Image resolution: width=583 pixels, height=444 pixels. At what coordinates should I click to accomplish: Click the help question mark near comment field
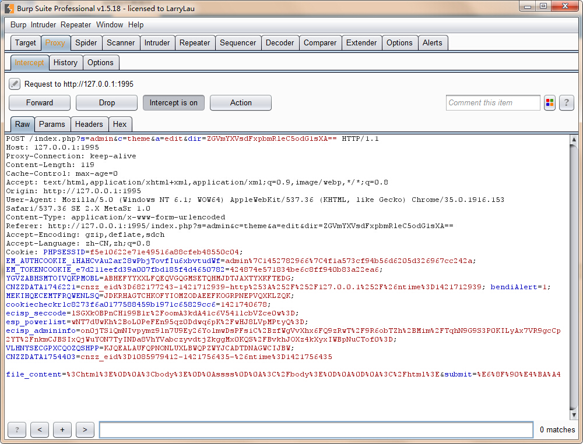(x=566, y=103)
